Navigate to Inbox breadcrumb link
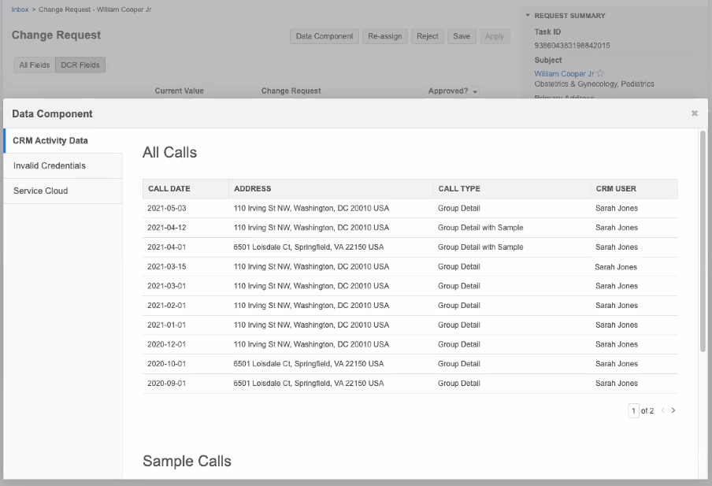Image resolution: width=712 pixels, height=486 pixels. 20,10
